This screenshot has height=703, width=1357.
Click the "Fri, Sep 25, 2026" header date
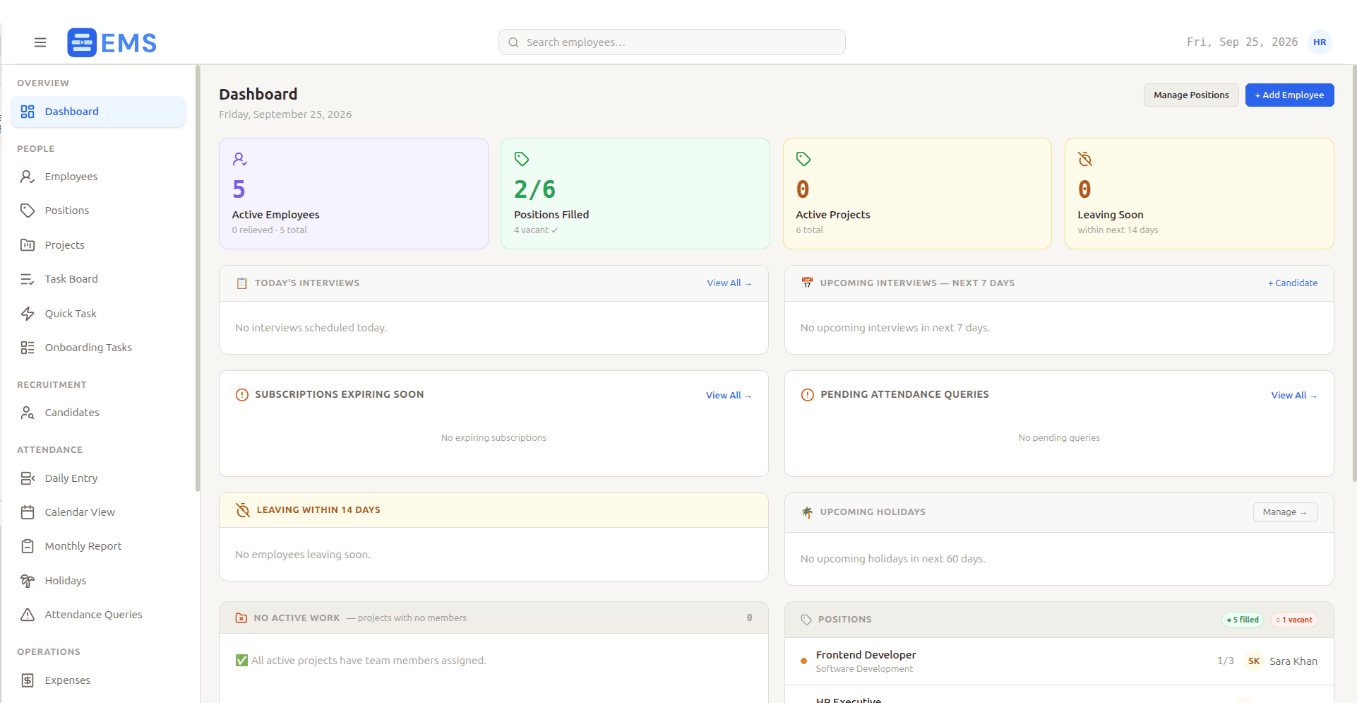tap(1242, 42)
